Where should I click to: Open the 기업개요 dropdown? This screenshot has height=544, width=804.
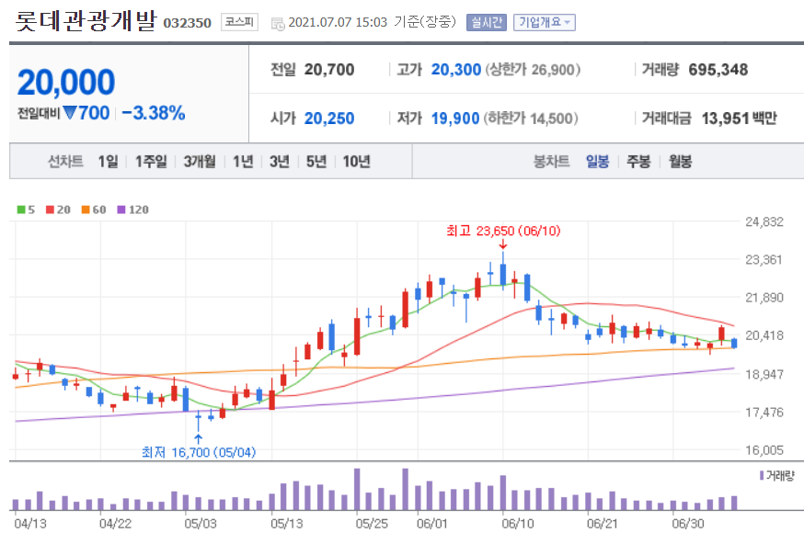(x=544, y=23)
